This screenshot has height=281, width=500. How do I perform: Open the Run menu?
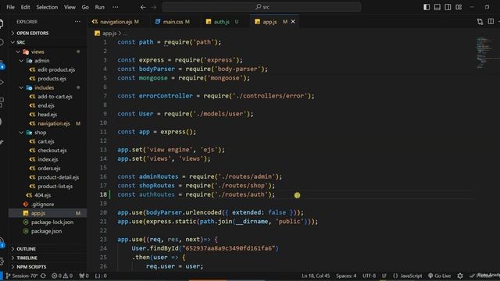click(99, 7)
